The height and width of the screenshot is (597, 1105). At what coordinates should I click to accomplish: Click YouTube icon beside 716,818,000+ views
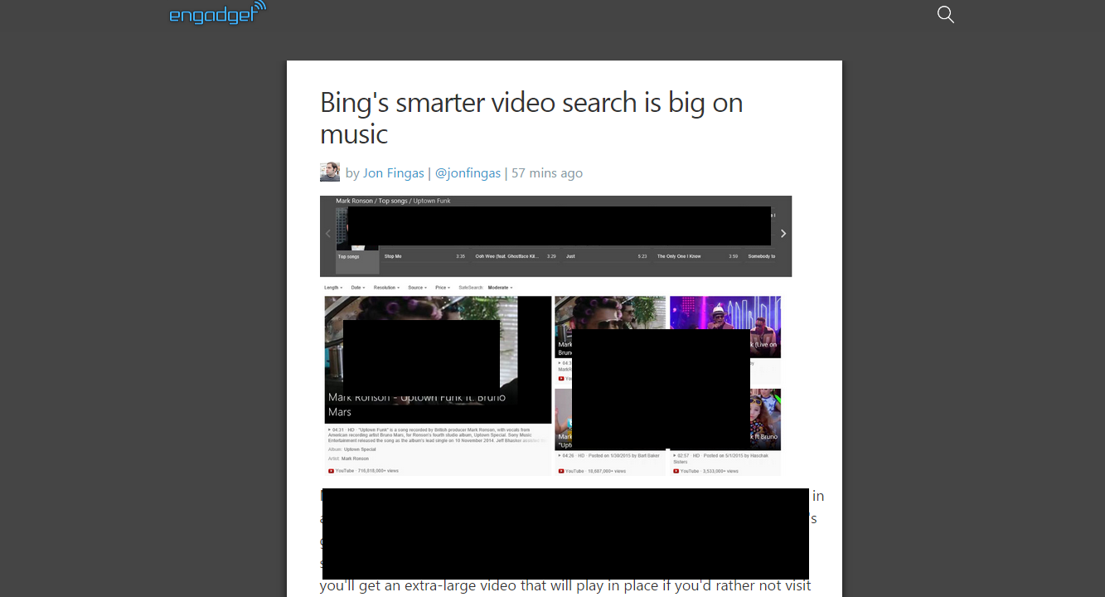click(331, 471)
